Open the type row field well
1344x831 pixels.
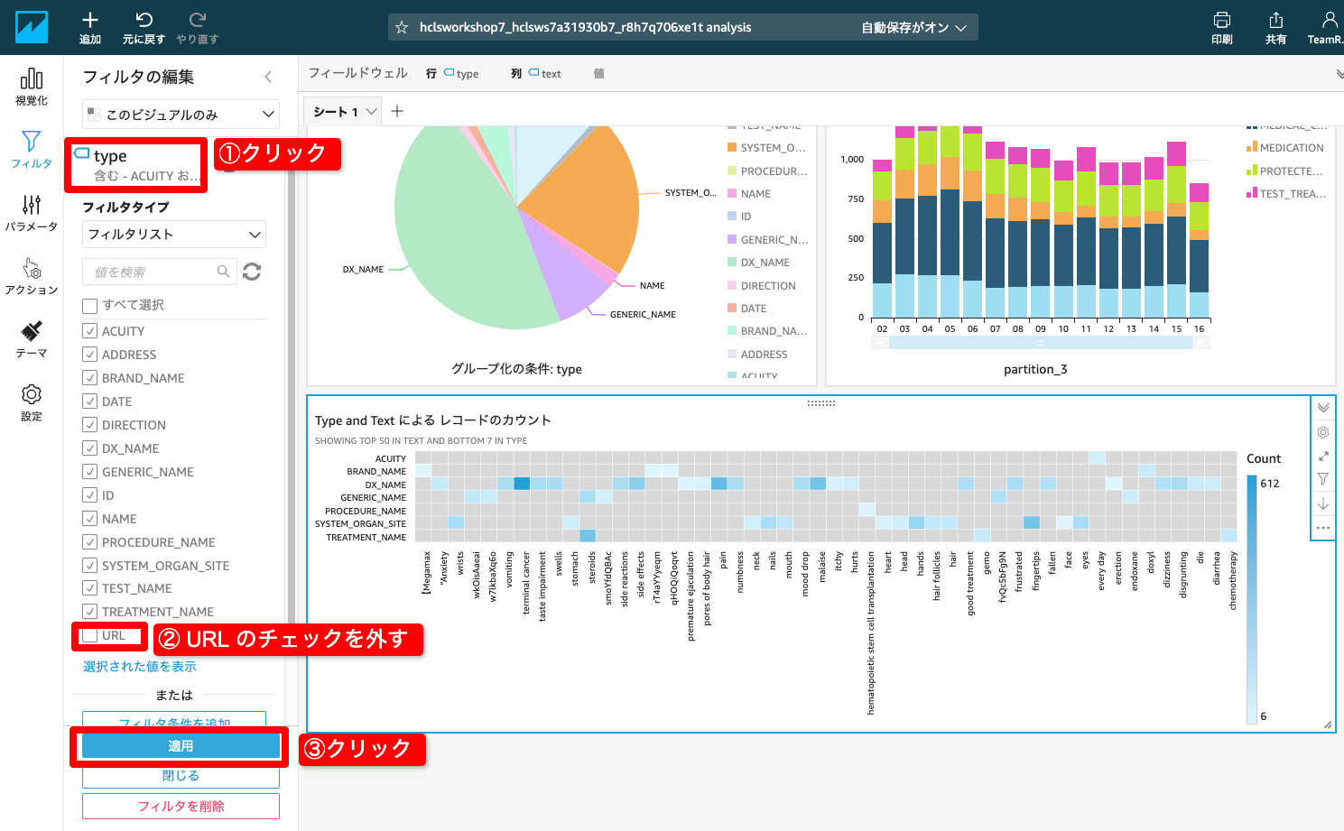(461, 74)
